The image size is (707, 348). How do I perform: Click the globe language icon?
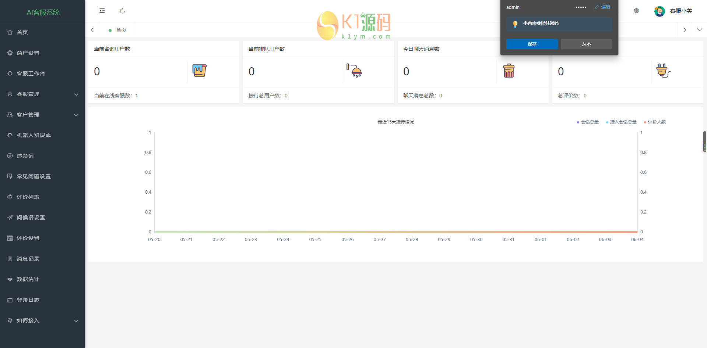pyautogui.click(x=636, y=11)
